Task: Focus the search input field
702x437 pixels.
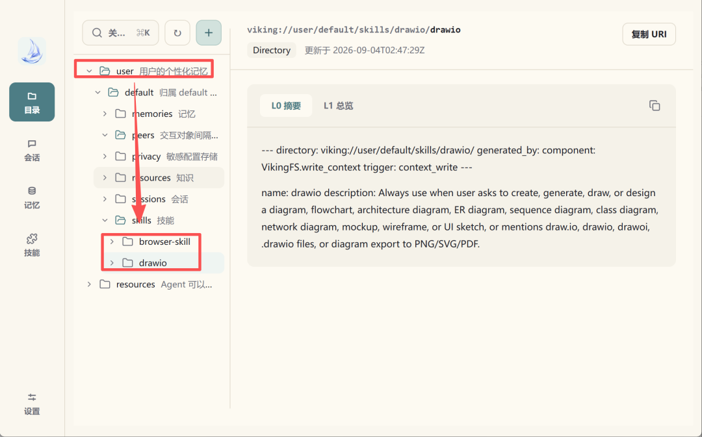Action: pyautogui.click(x=120, y=32)
